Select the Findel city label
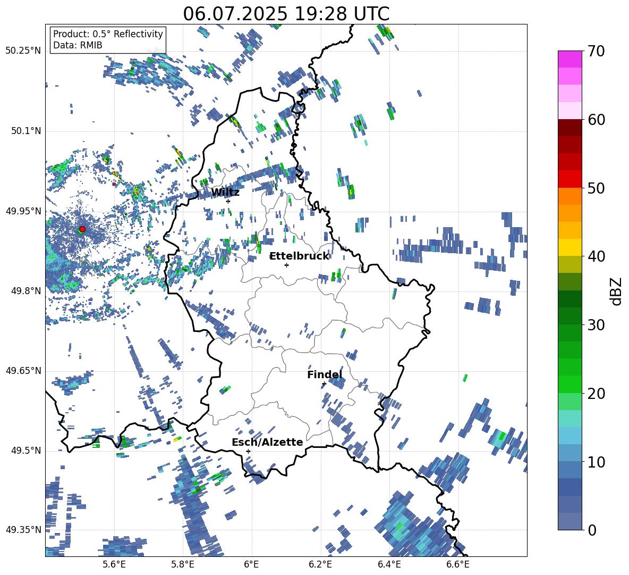Image resolution: width=629 pixels, height=575 pixels. [325, 374]
